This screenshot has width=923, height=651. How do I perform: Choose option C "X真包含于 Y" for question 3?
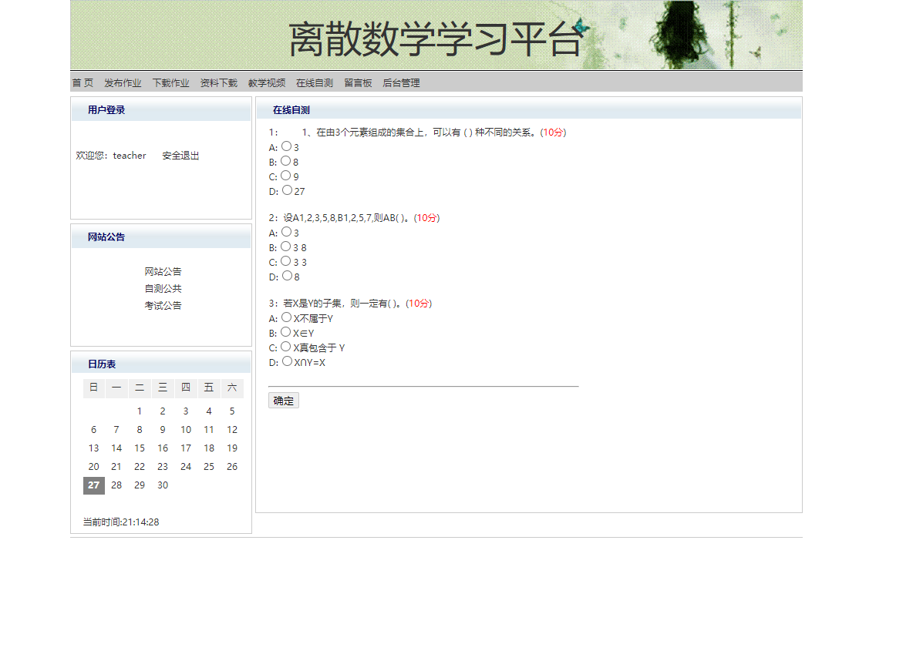[285, 347]
